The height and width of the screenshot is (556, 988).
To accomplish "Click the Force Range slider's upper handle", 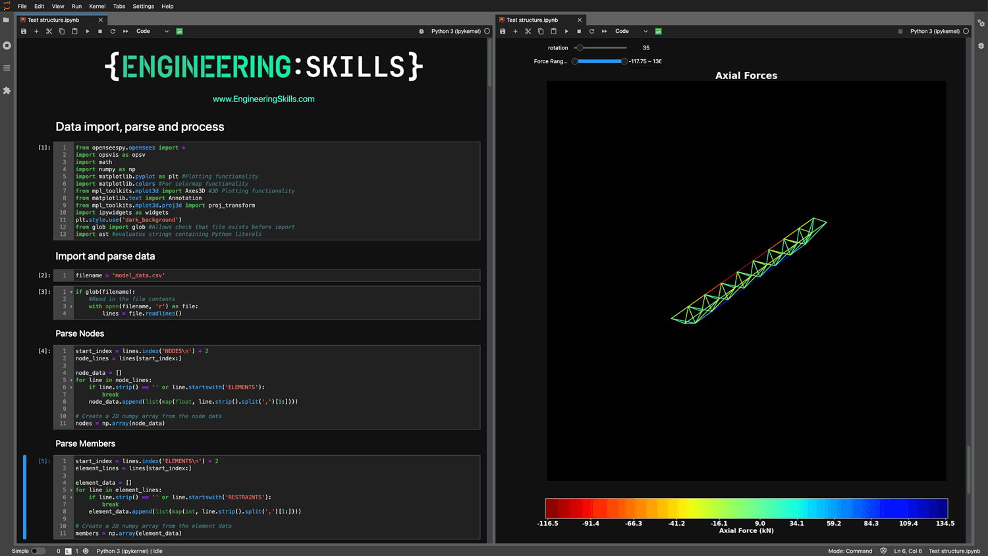I will pyautogui.click(x=624, y=61).
